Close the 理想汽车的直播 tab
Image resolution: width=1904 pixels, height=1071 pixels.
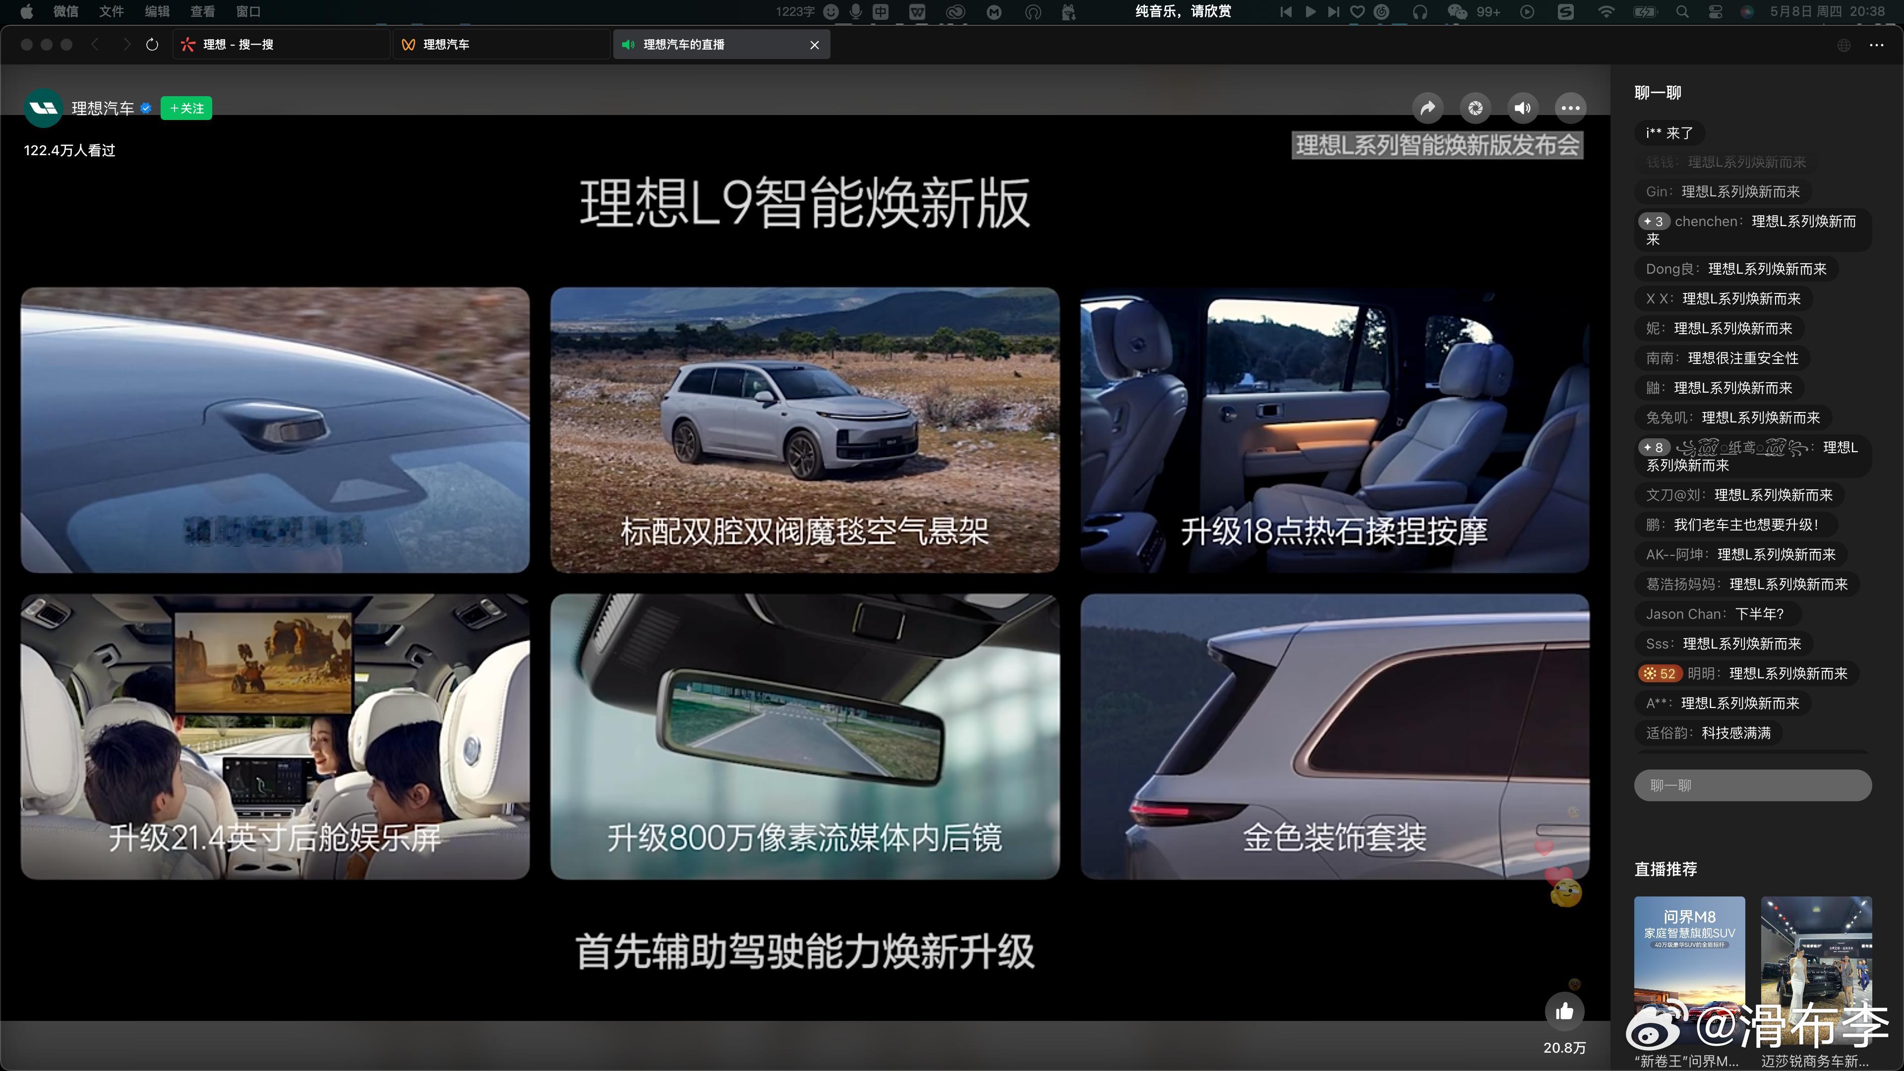pos(815,44)
